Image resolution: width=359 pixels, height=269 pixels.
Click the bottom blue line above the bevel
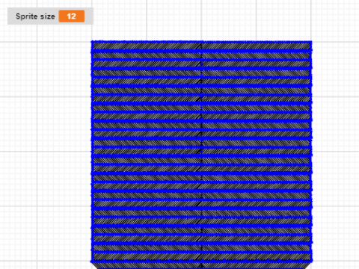[x=201, y=260]
